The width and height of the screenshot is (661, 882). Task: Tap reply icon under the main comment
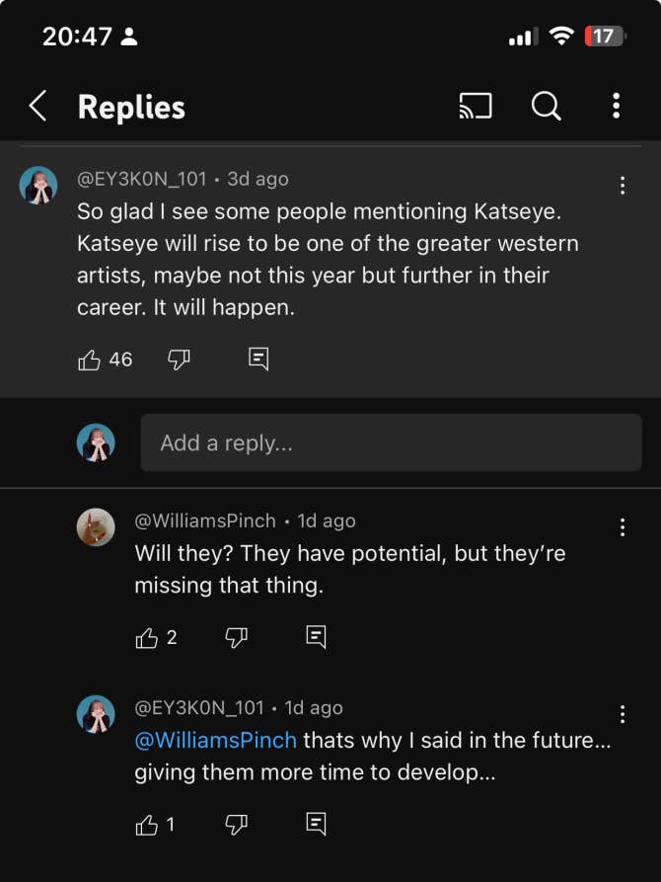tap(258, 360)
